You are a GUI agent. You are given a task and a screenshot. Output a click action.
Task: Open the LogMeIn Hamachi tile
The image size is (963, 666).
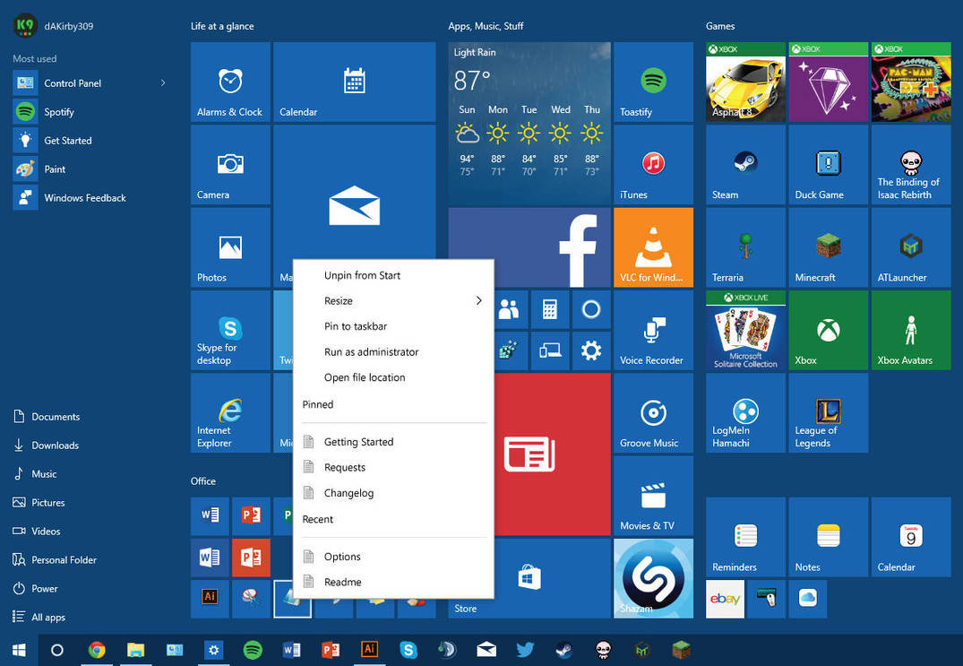tap(745, 413)
